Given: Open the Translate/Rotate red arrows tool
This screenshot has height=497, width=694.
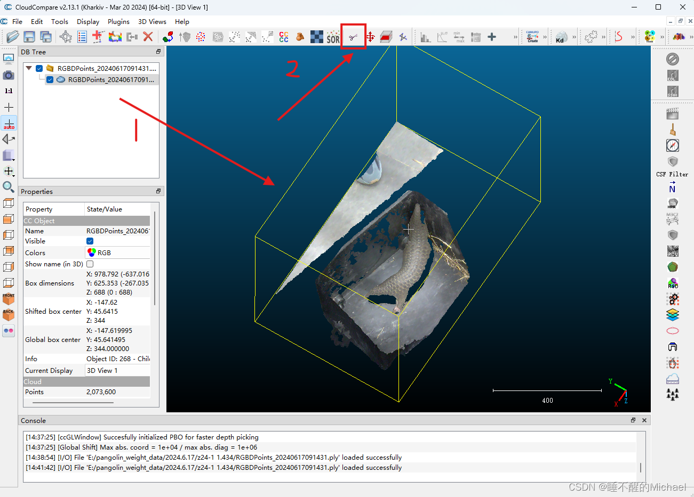Looking at the screenshot, I should click(x=370, y=37).
